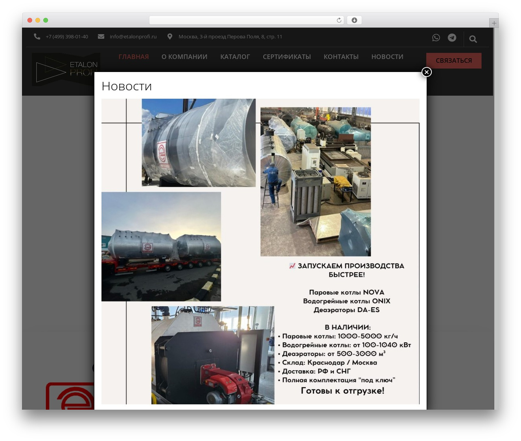Click the email envelope icon
This screenshot has width=521, height=441.
tap(101, 36)
